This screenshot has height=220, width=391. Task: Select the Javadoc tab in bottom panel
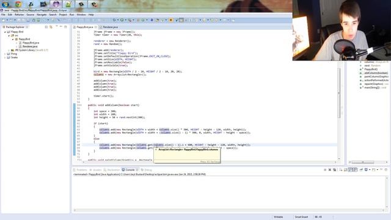click(x=96, y=170)
